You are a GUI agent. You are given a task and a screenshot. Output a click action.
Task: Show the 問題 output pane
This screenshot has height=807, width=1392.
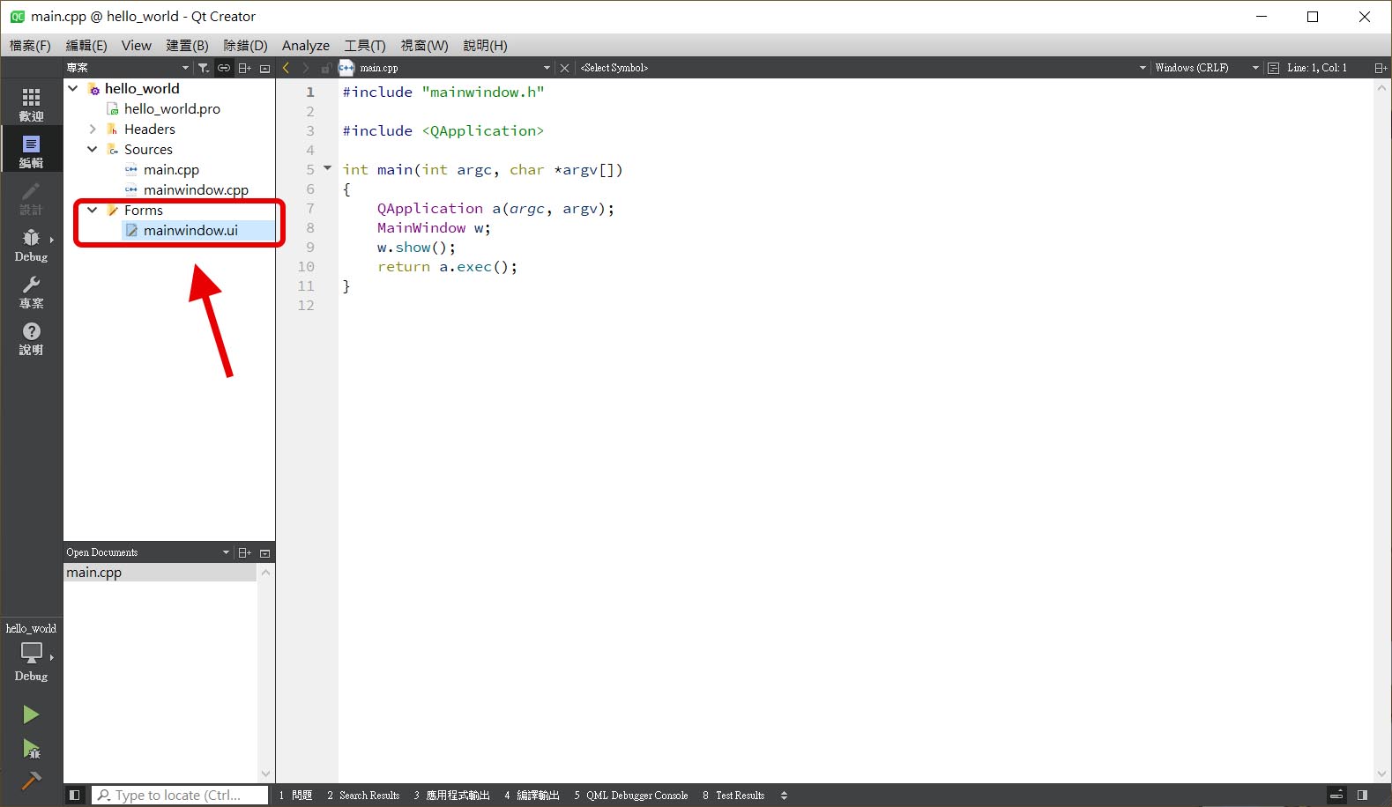tap(296, 795)
